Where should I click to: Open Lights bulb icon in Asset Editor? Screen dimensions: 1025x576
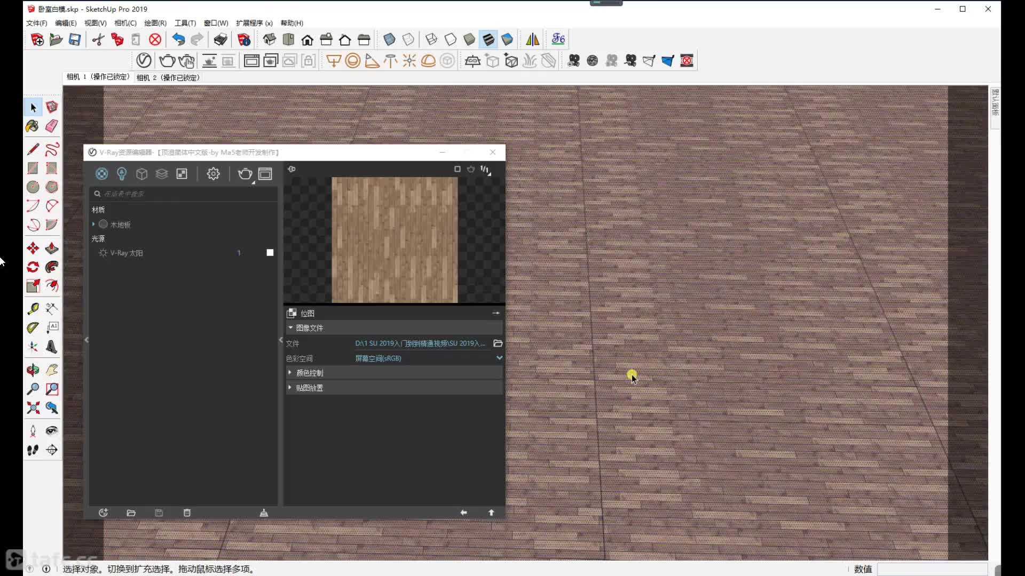[x=122, y=174]
